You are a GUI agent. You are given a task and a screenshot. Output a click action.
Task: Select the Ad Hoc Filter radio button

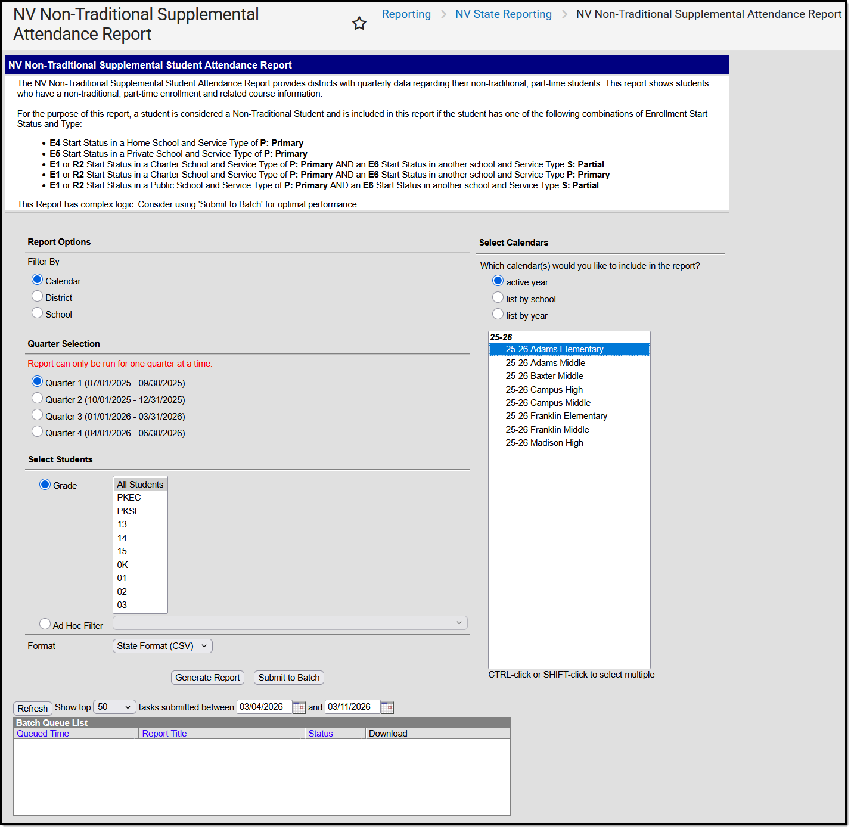[x=45, y=624]
